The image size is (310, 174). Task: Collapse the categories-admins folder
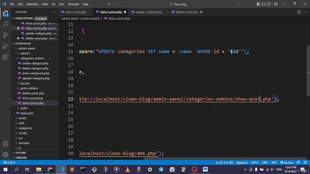[32, 58]
